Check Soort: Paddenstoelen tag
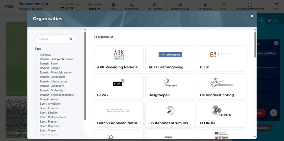Viewport: 284px width, 141px height. [36, 117]
